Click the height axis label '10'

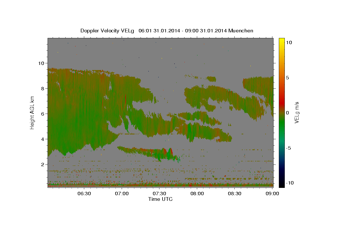point(42,63)
